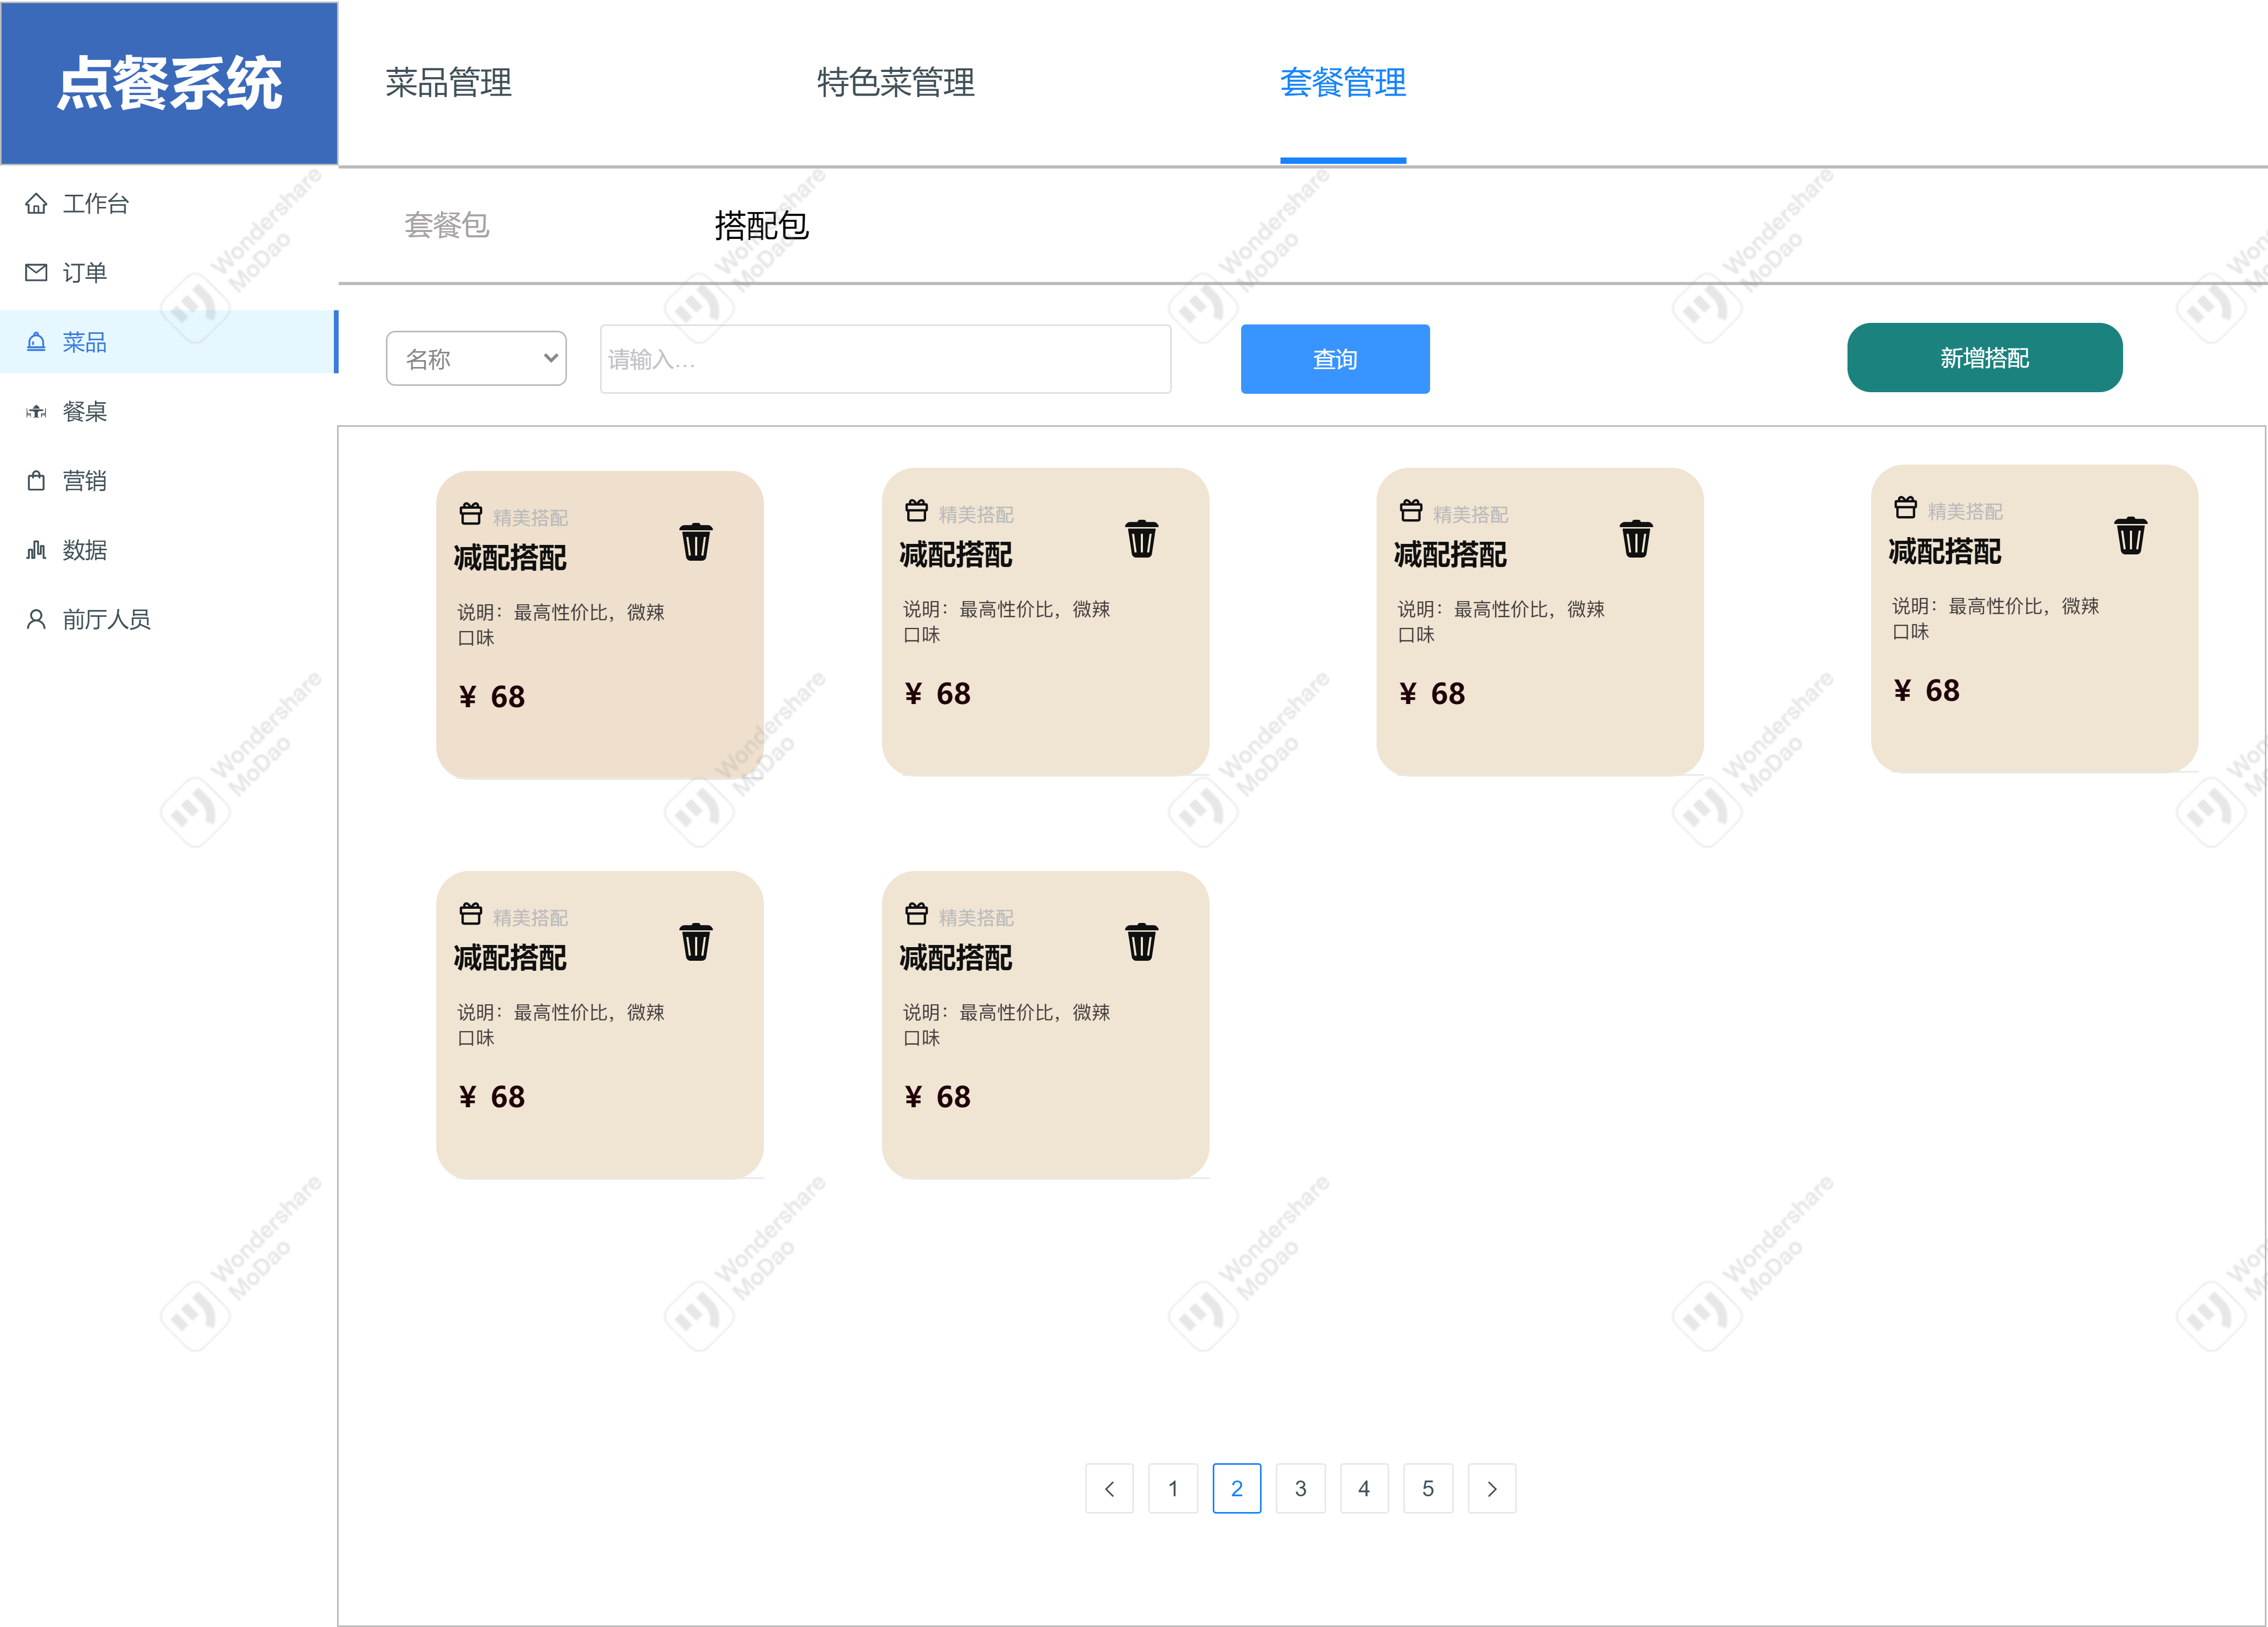The width and height of the screenshot is (2268, 1627).
Task: Click gift icon on first top-row card
Action: 471,514
